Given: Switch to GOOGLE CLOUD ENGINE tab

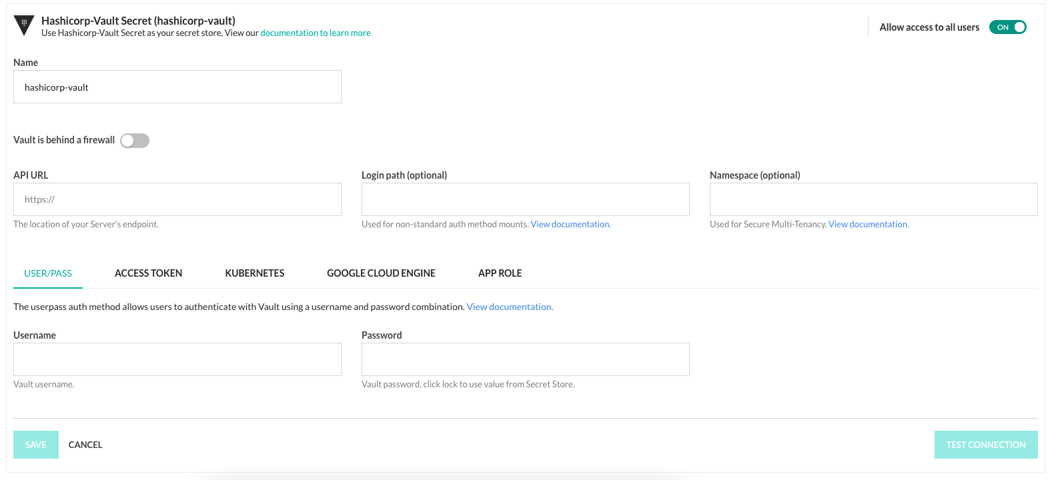Looking at the screenshot, I should pos(381,273).
